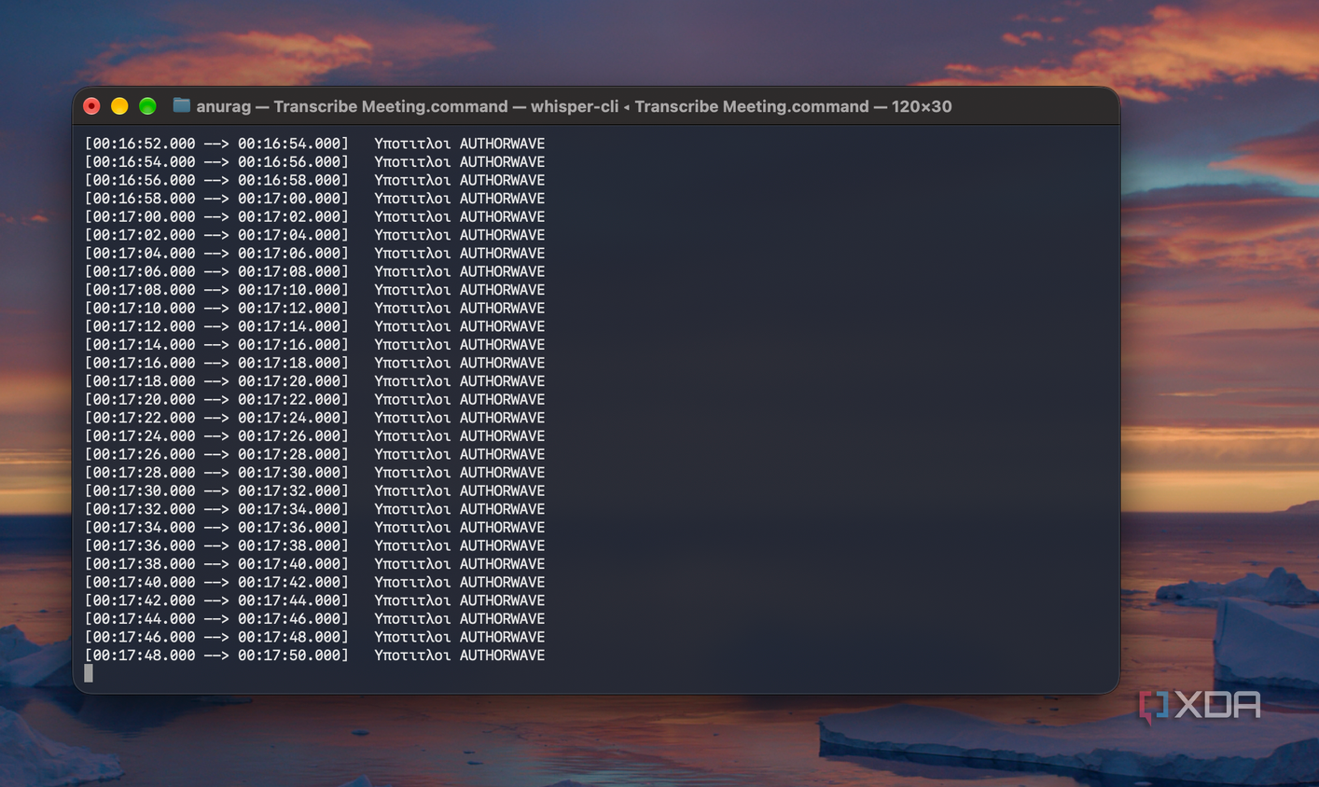1319x787 pixels.
Task: Click the line starting at 00:17:00.000
Action: click(314, 216)
